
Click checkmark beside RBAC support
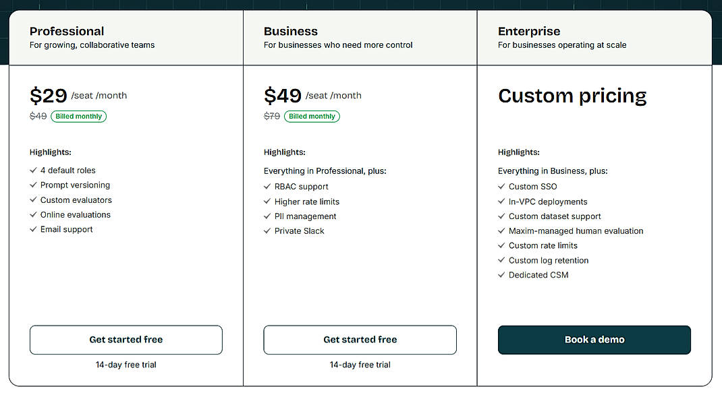(x=267, y=186)
